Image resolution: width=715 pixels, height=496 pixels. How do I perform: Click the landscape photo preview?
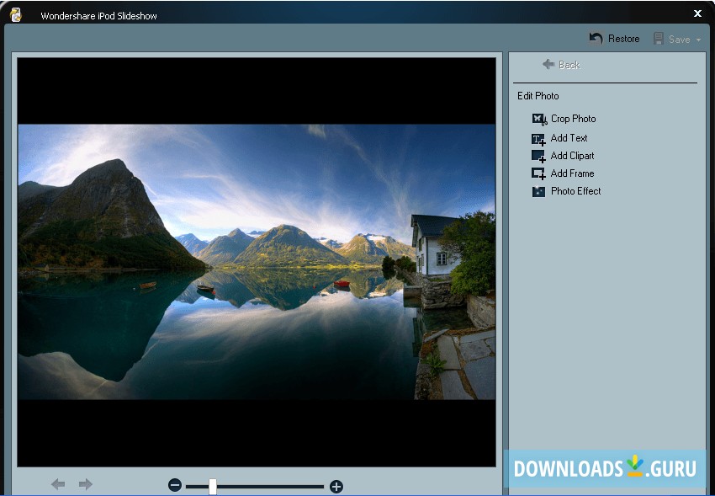(257, 262)
